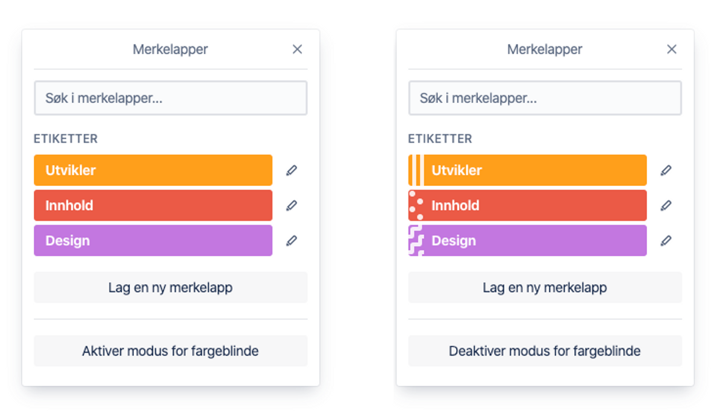Click Lag en ny merkelapp in the colorblind popup

pos(545,287)
